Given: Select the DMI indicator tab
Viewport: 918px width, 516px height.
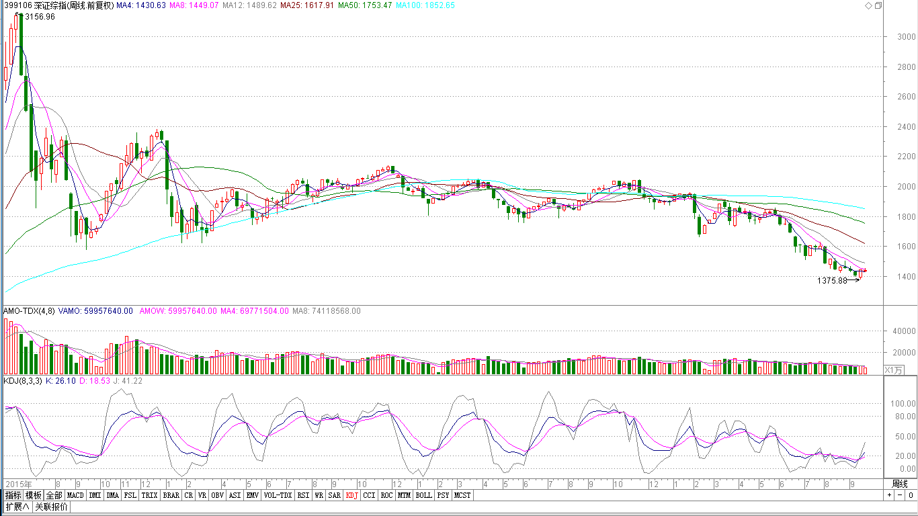Looking at the screenshot, I should click(x=95, y=495).
